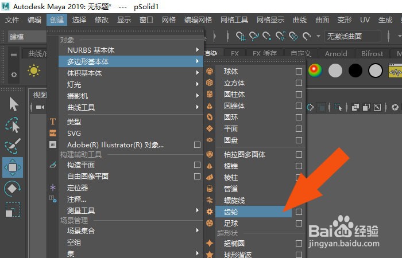
Task: Click the snap to curve magnet icon
Action: tap(254, 36)
